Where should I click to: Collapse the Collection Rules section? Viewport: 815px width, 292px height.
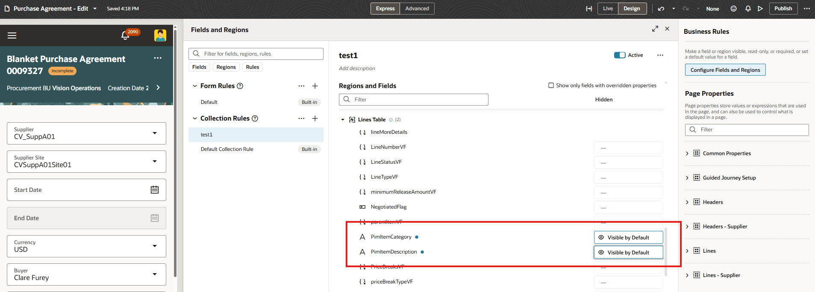[195, 118]
